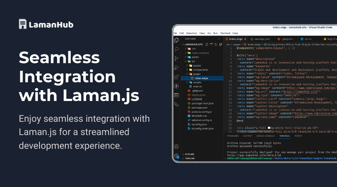The image size is (337, 187).
Task: Open the https://lamanhub.site link in code
Action: [x=300, y=92]
